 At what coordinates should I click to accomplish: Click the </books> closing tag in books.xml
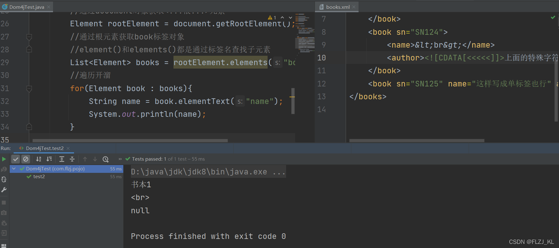[x=368, y=96]
